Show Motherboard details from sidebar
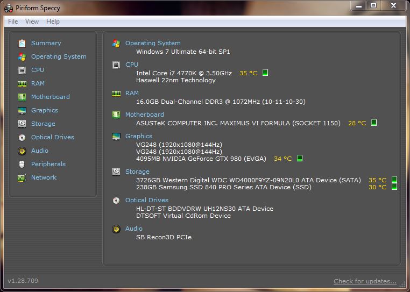The height and width of the screenshot is (292, 410). pyautogui.click(x=50, y=97)
